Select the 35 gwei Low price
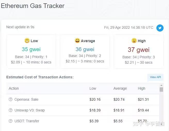Screen dimensions: 169x131 (31, 49)
